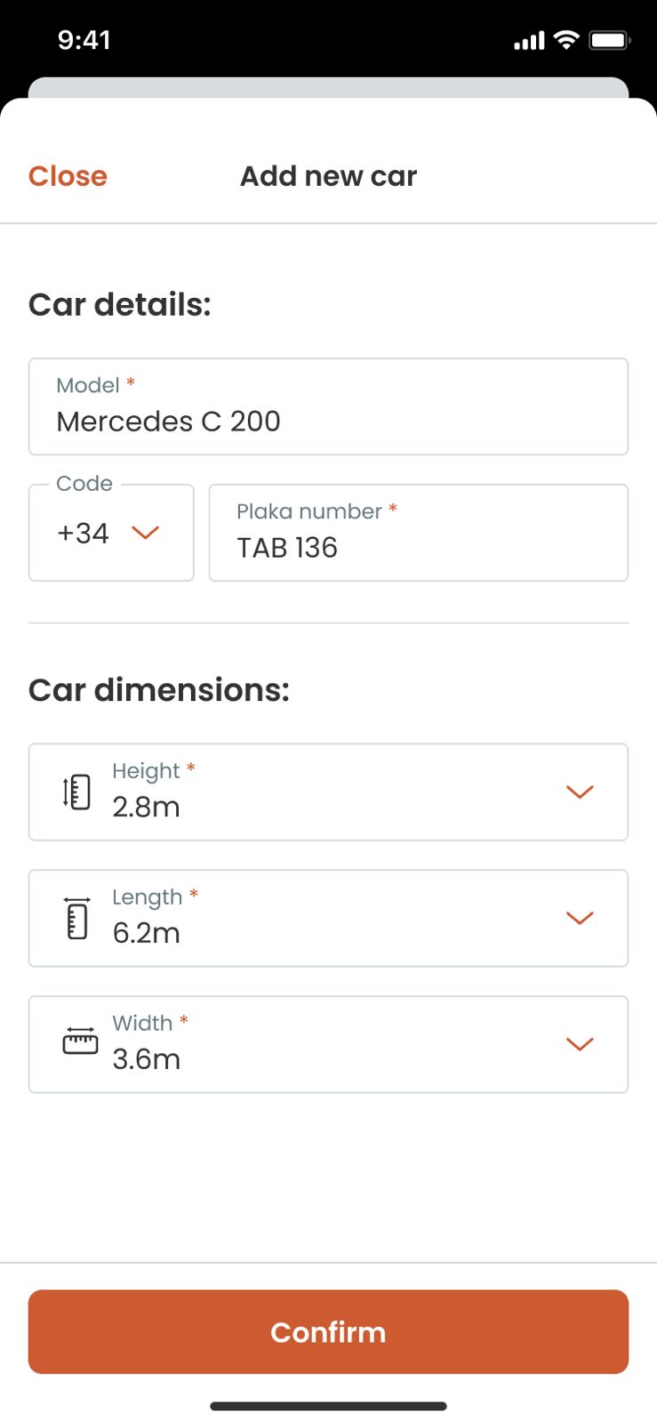Tap the Wi-Fi status icon
Screen dimensions: 657x1423
point(565,40)
